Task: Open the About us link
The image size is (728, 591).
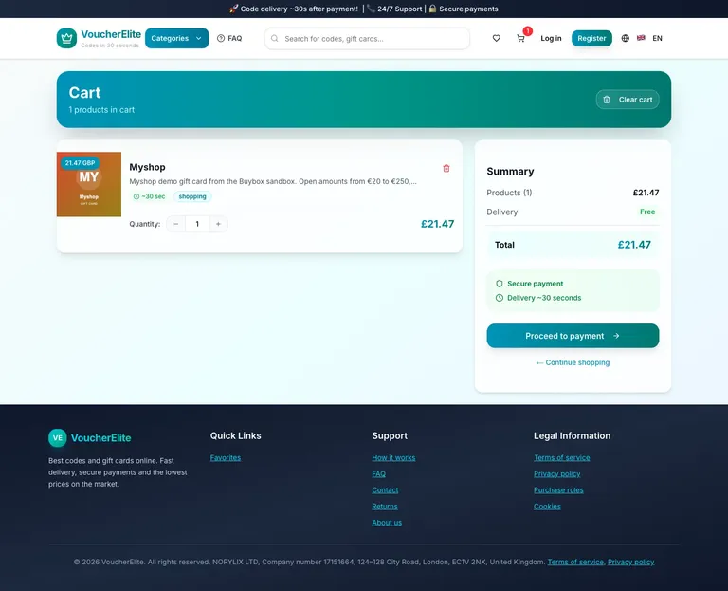Action: (x=387, y=523)
